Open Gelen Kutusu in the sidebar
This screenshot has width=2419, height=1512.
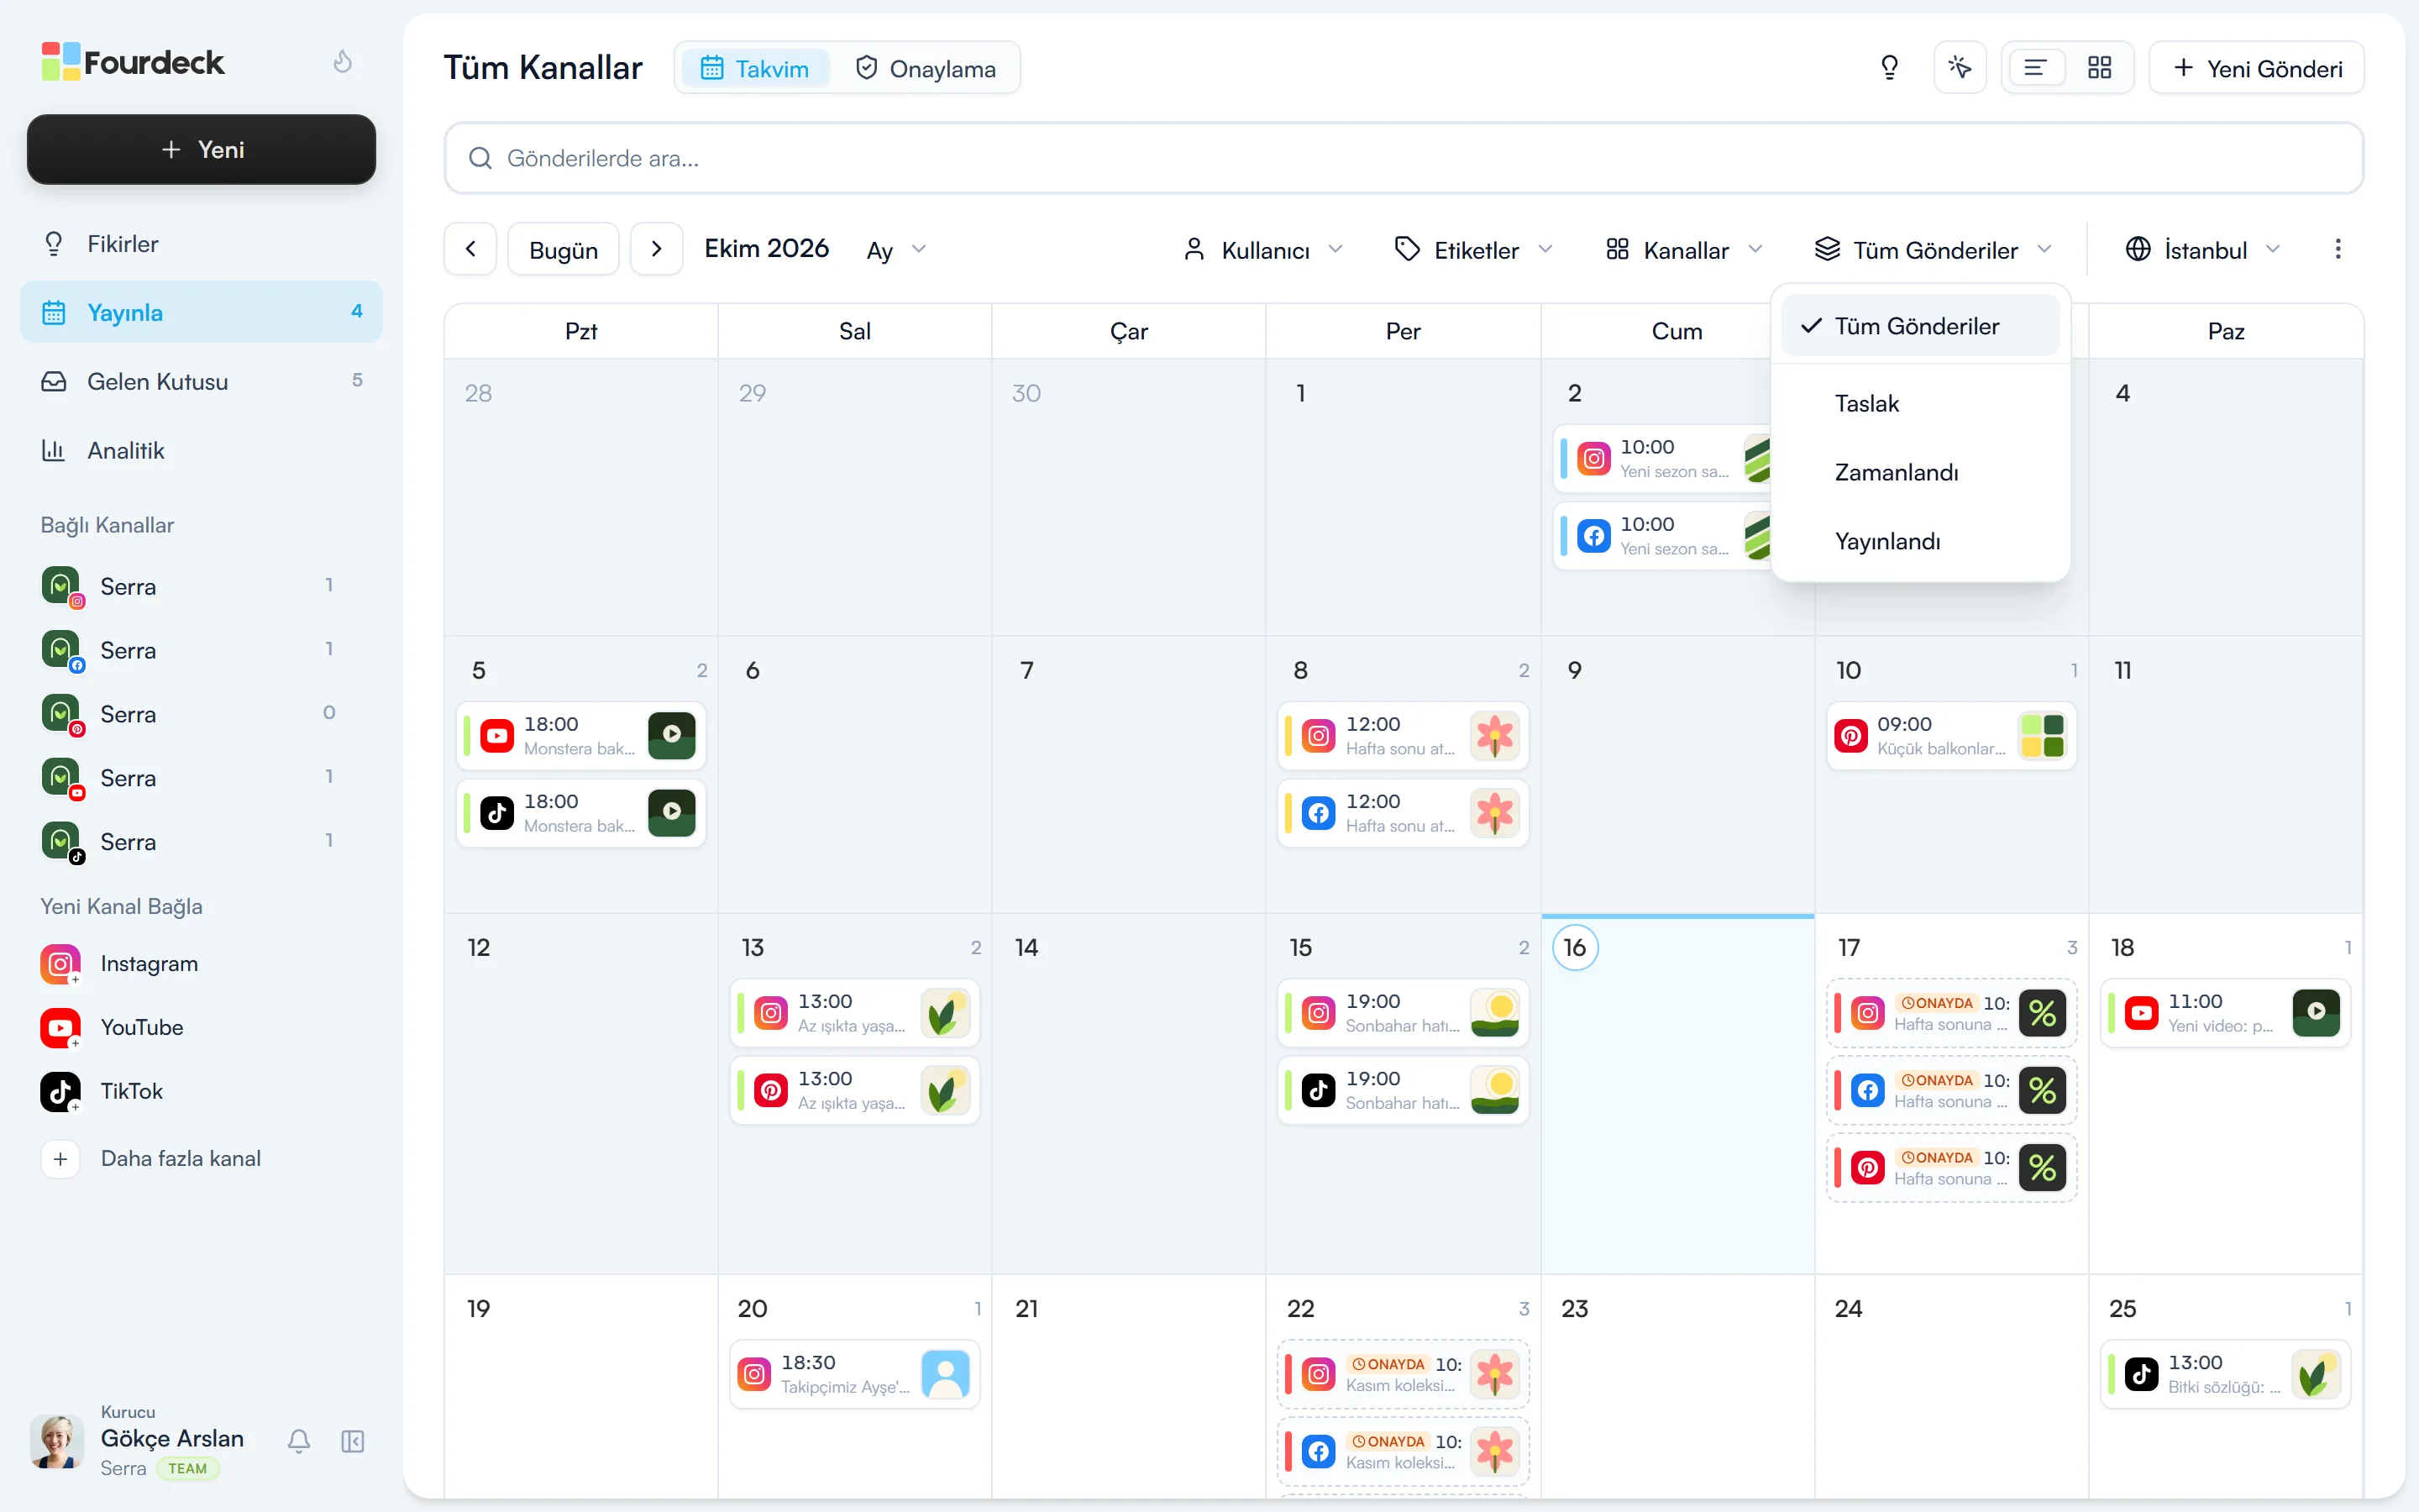point(201,381)
